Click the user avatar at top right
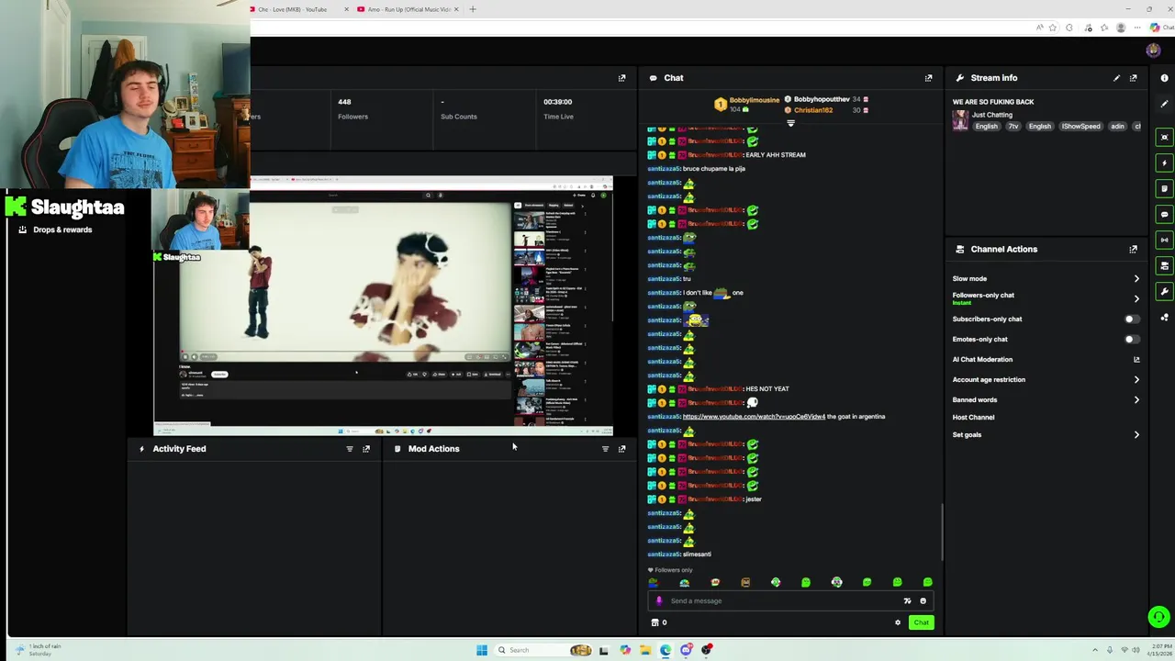Screen dimensions: 1175x661 click(x=1153, y=50)
